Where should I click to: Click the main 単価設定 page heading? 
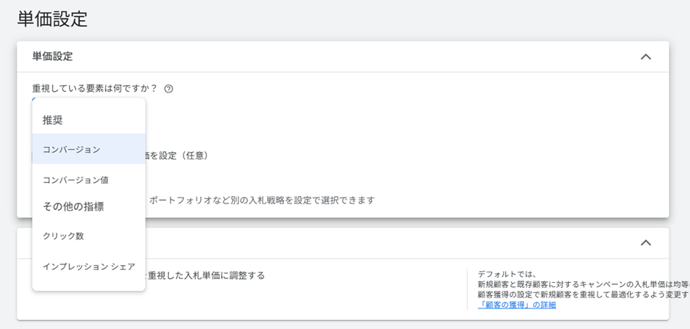[52, 19]
